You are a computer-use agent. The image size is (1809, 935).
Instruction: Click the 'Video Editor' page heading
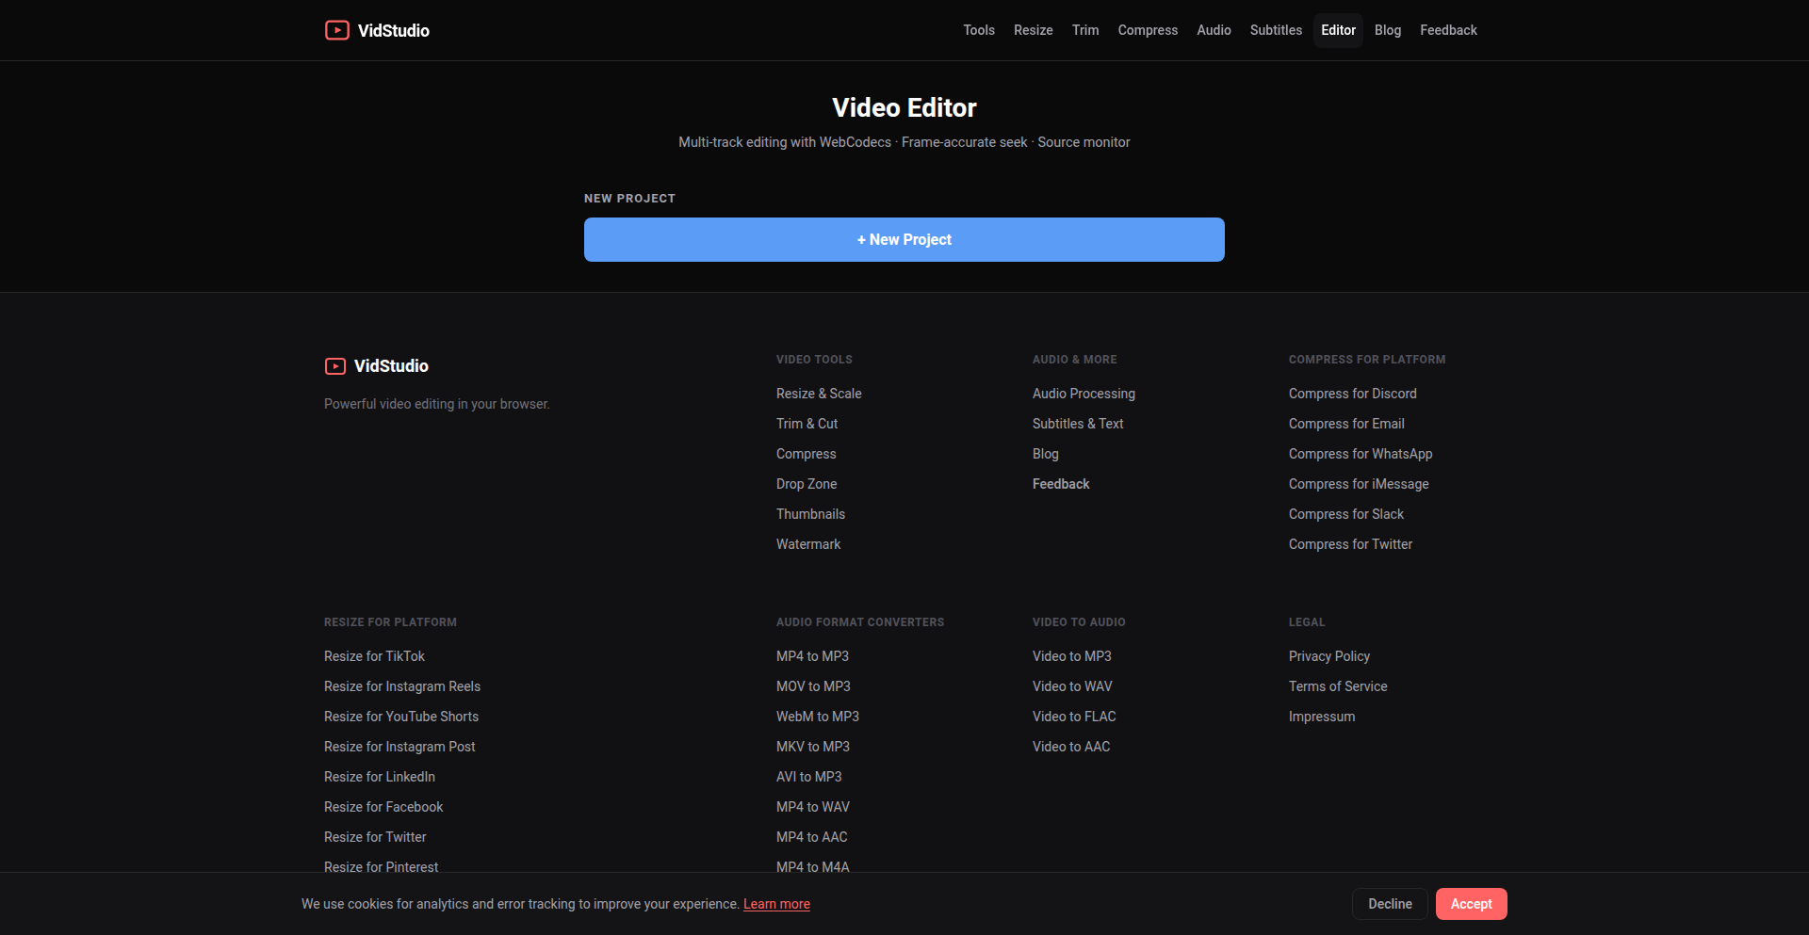pyautogui.click(x=904, y=107)
